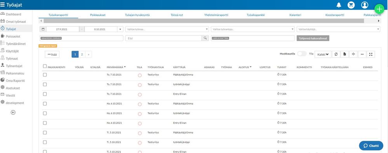The width and height of the screenshot is (388, 153).
Task: Check the row for Entry Elinan To, 7.10.2021
Action: click(45, 94)
